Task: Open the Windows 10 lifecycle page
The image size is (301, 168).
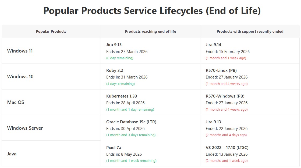Action: [x=20, y=77]
